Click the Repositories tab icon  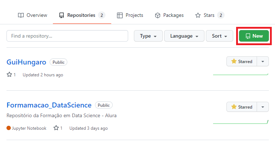(x=62, y=15)
